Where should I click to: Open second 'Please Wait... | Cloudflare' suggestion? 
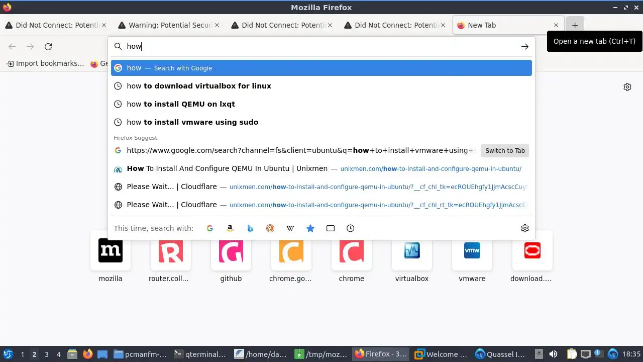point(321,205)
